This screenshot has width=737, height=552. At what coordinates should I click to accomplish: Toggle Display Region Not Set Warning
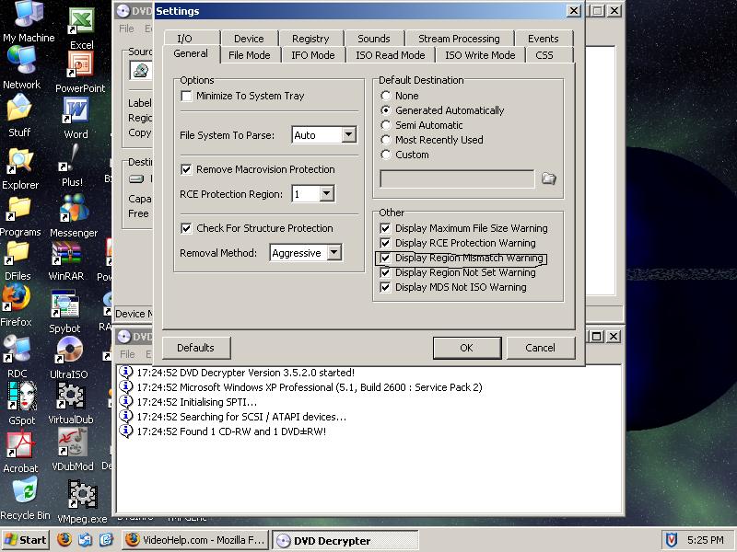click(x=385, y=272)
